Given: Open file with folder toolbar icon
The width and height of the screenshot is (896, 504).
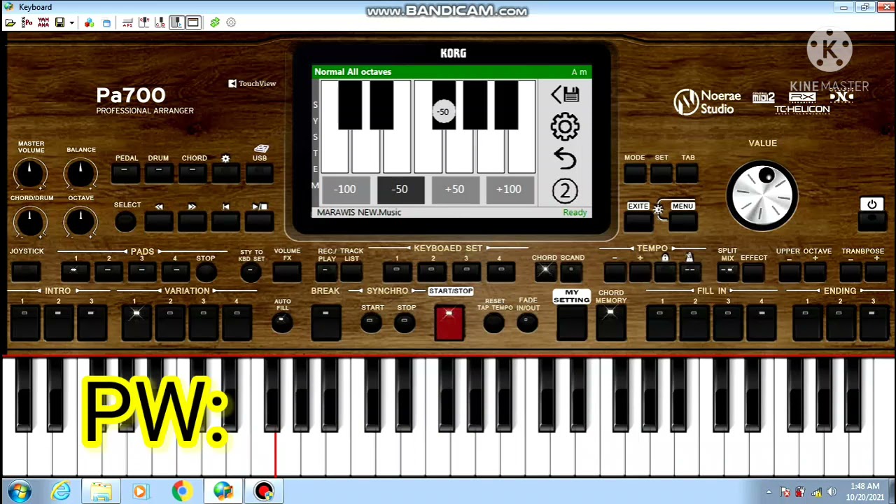Looking at the screenshot, I should tap(10, 23).
